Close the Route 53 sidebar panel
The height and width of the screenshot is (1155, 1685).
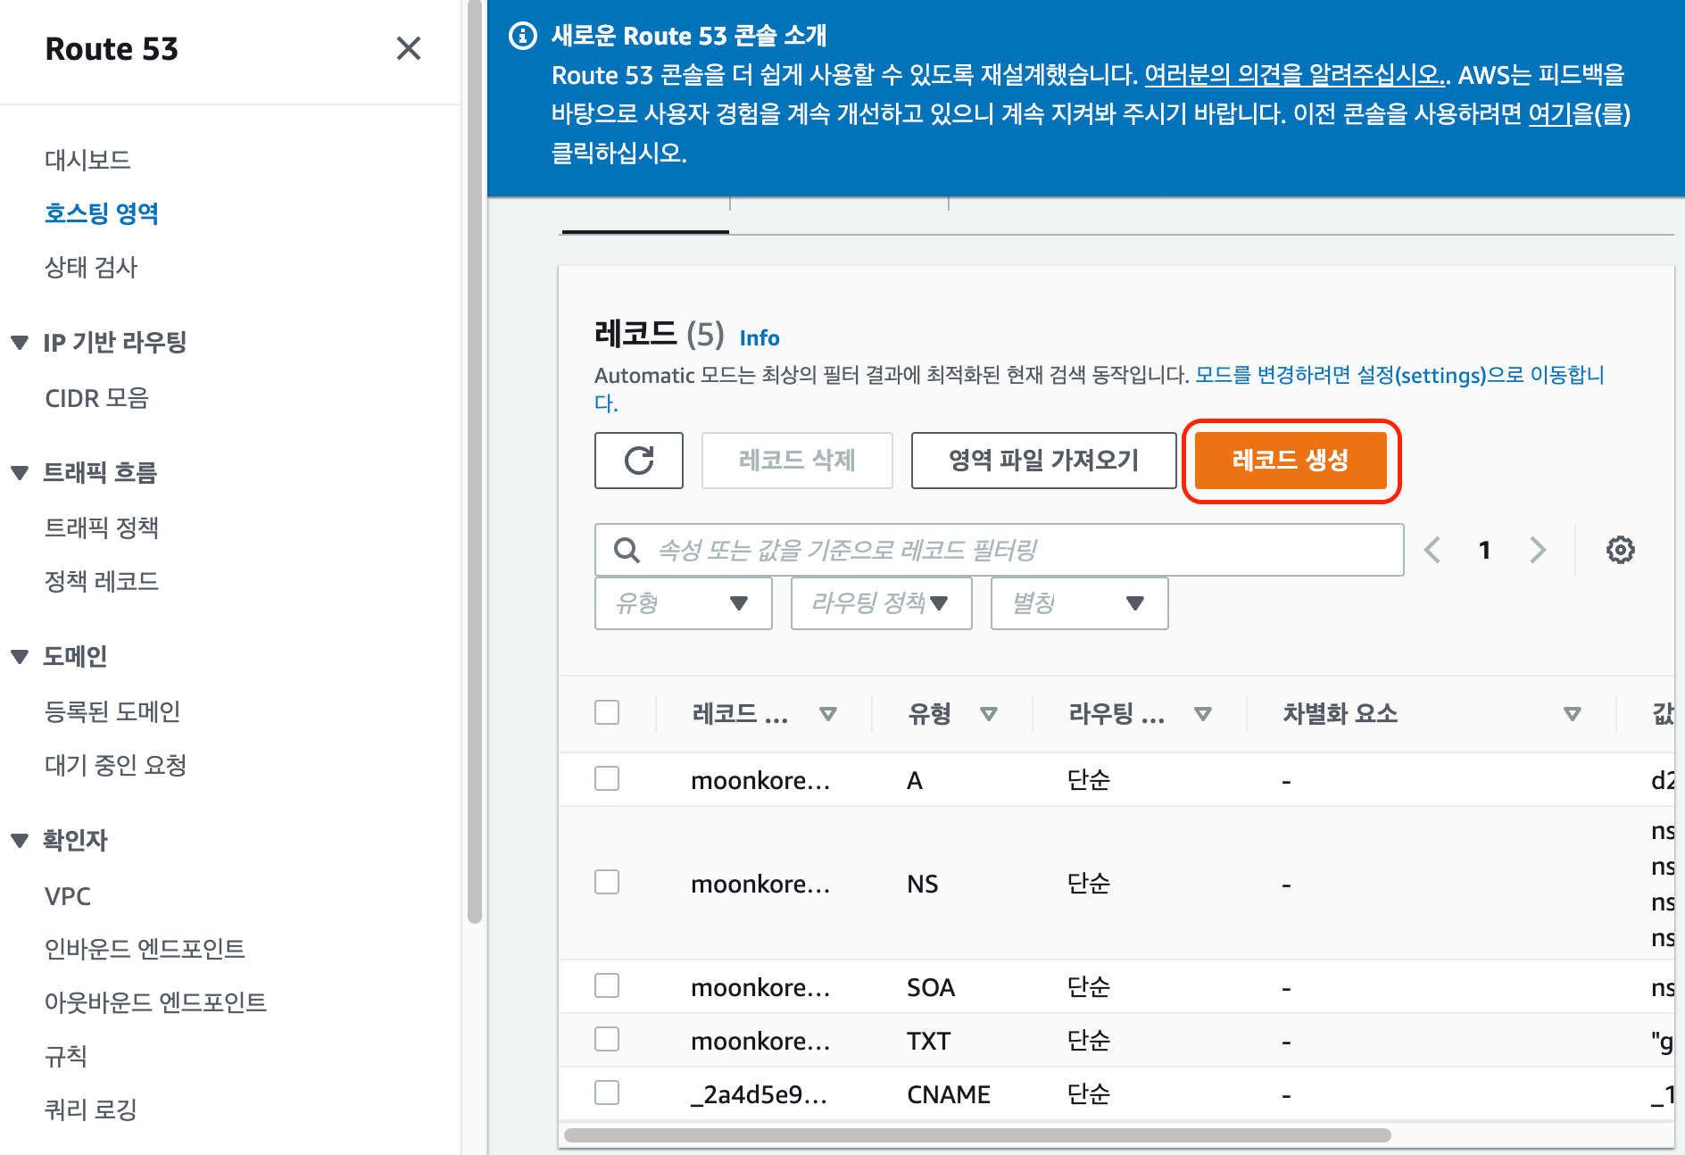(408, 48)
